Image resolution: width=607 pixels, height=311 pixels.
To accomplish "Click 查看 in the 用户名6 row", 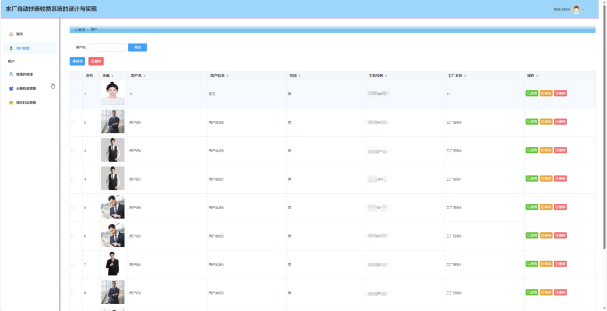I will (x=532, y=207).
